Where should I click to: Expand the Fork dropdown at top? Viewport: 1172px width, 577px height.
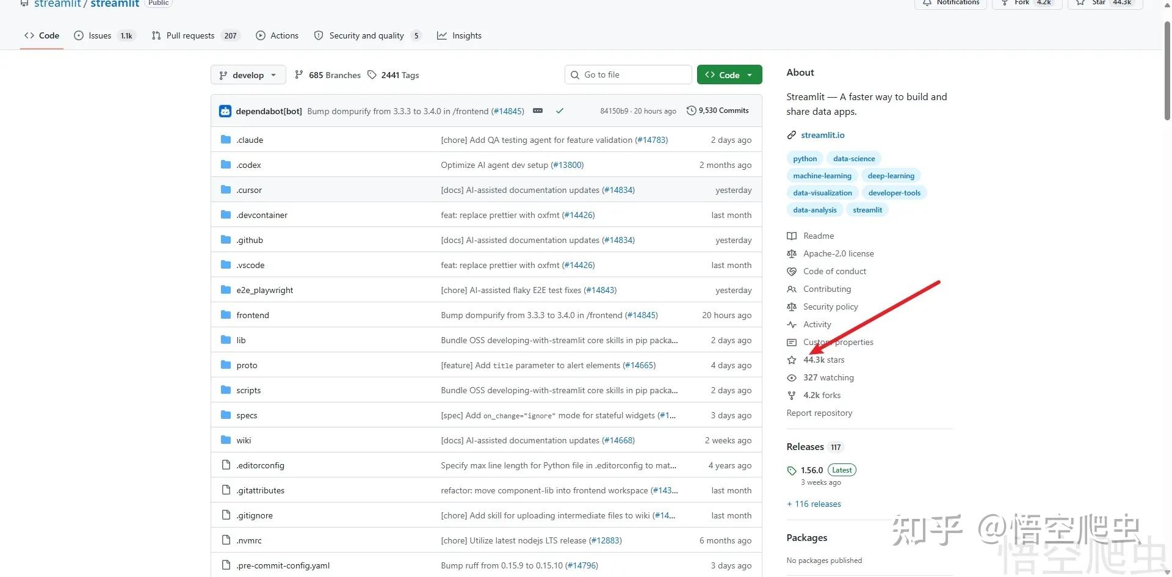1027,3
